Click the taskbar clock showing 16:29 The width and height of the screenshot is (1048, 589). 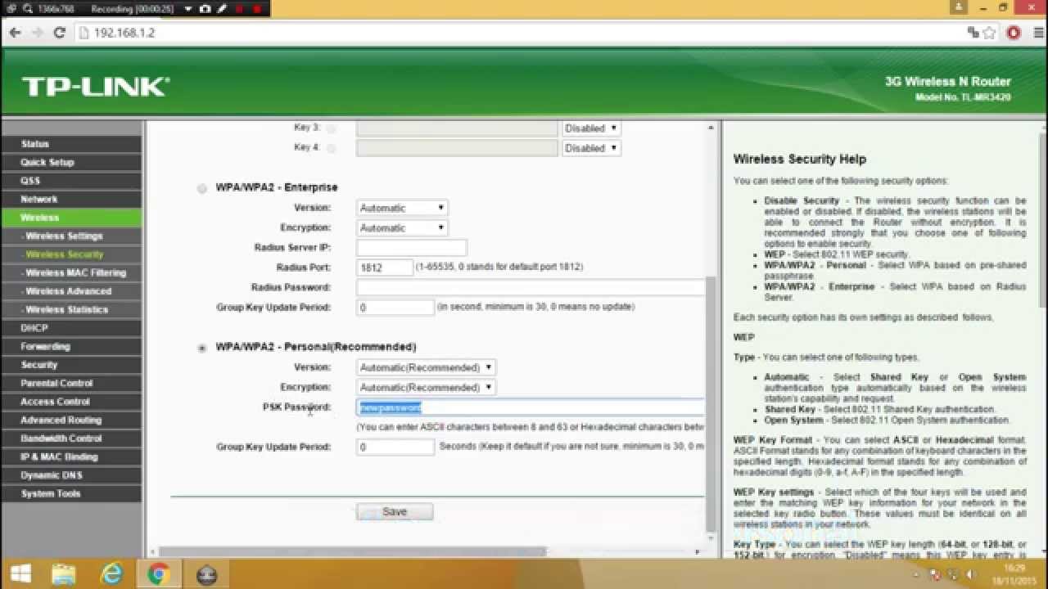click(1014, 574)
